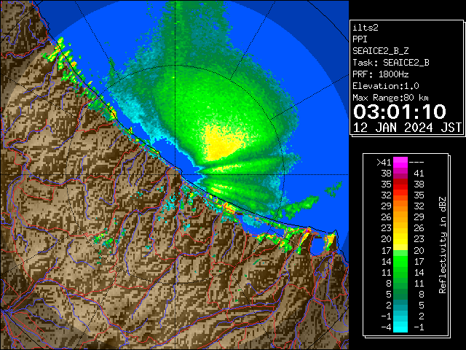Click the 03:01:10 timestamp
The height and width of the screenshot is (350, 466).
click(x=400, y=112)
